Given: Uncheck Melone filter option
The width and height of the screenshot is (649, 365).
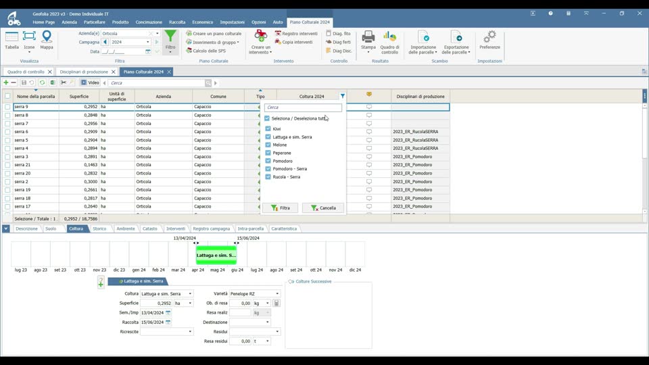Looking at the screenshot, I should pos(268,145).
